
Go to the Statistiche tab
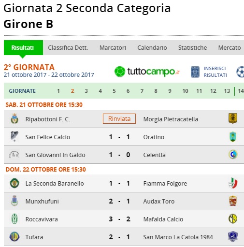tap(192, 48)
